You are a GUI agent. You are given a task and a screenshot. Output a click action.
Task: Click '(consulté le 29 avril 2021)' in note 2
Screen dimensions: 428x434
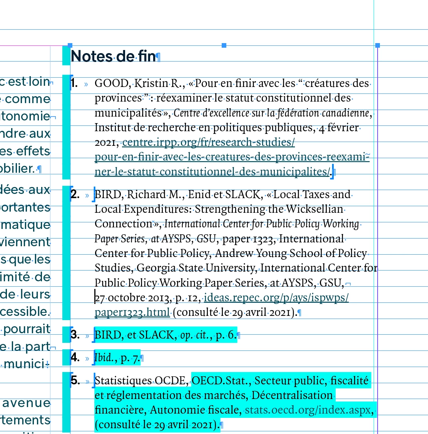point(235,312)
